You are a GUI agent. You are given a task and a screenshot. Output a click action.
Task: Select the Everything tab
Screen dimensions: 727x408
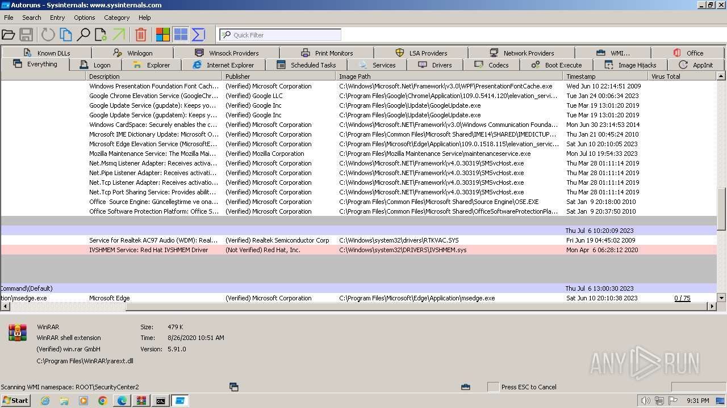click(35, 64)
